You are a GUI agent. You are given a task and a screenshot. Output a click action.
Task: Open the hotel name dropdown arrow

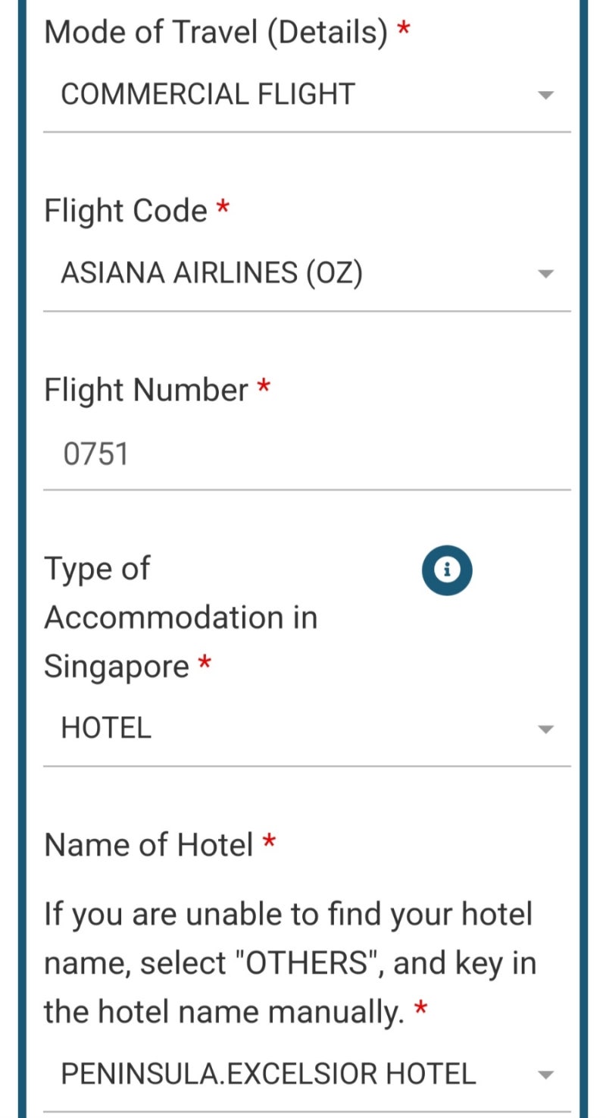pos(545,1075)
